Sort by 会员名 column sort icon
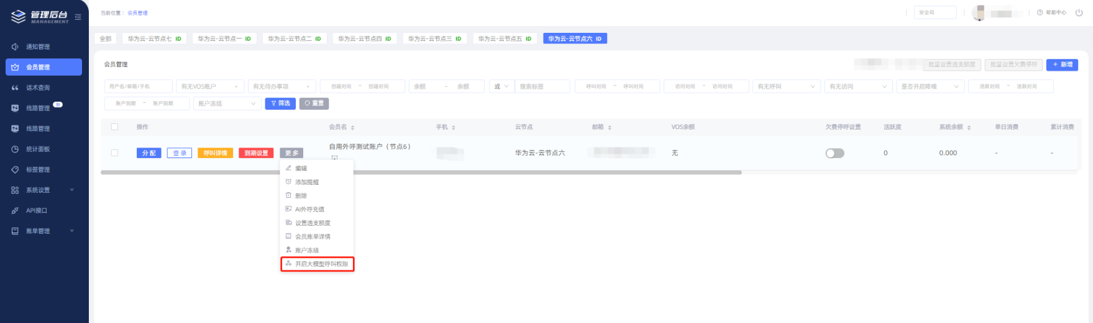The image size is (1093, 323). pos(352,128)
